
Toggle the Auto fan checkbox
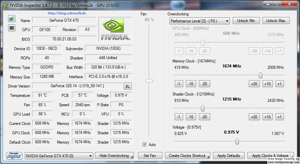144,145
